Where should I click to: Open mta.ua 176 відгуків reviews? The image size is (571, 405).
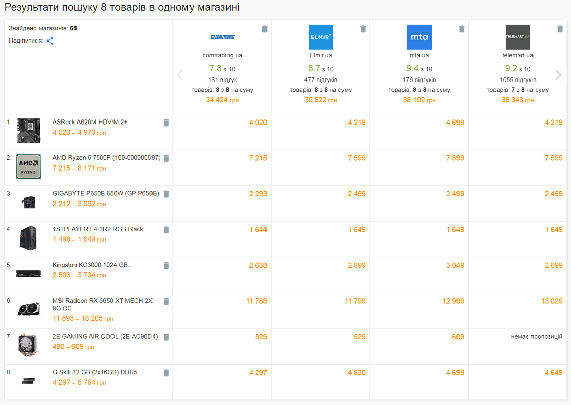point(419,79)
